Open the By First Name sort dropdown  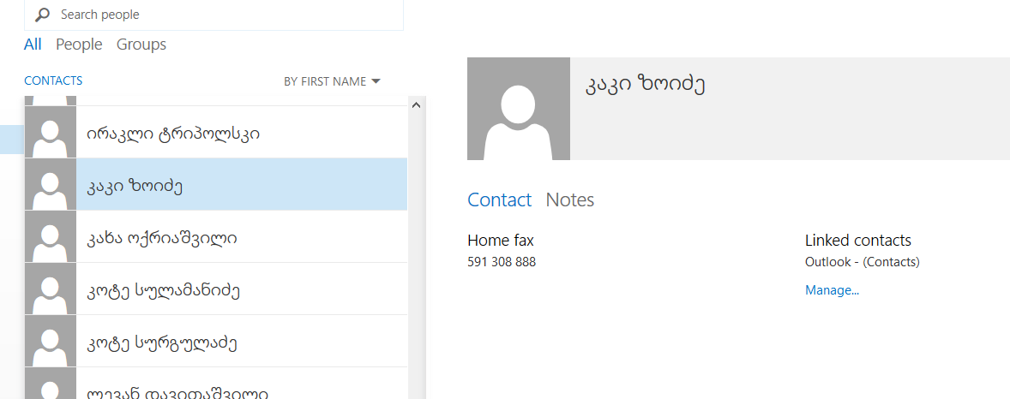pyautogui.click(x=331, y=81)
